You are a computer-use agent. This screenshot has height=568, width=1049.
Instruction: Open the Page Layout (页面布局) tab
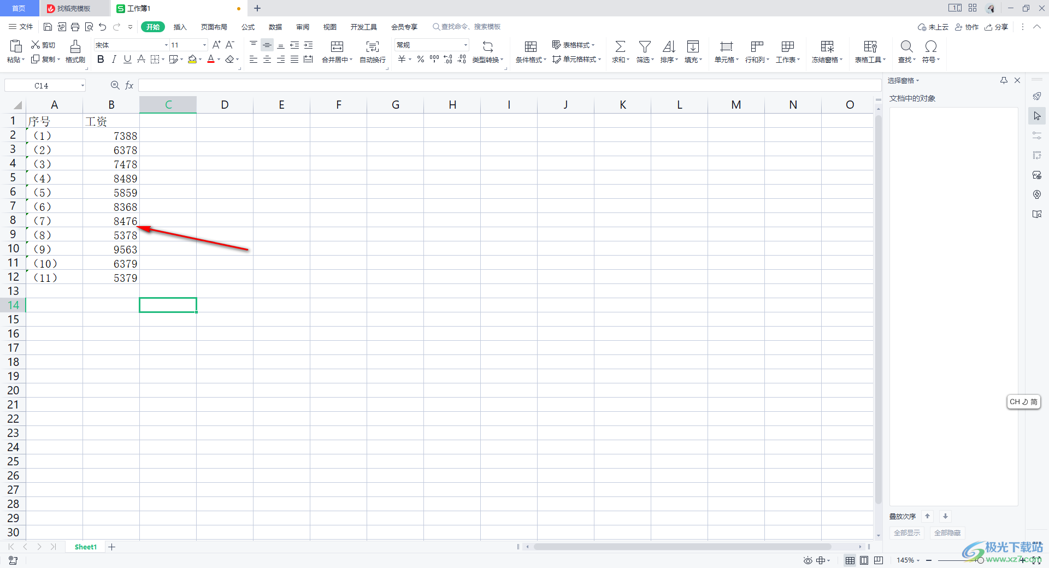coord(214,27)
